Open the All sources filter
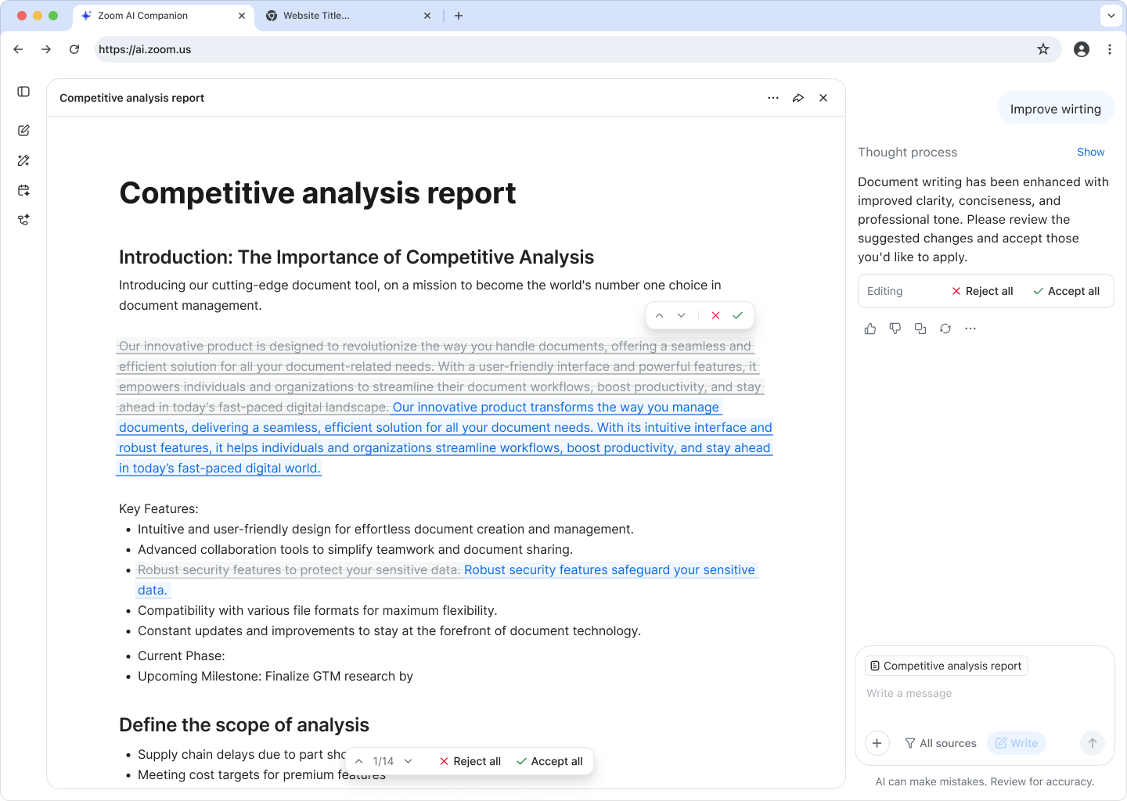The width and height of the screenshot is (1127, 801). point(941,743)
